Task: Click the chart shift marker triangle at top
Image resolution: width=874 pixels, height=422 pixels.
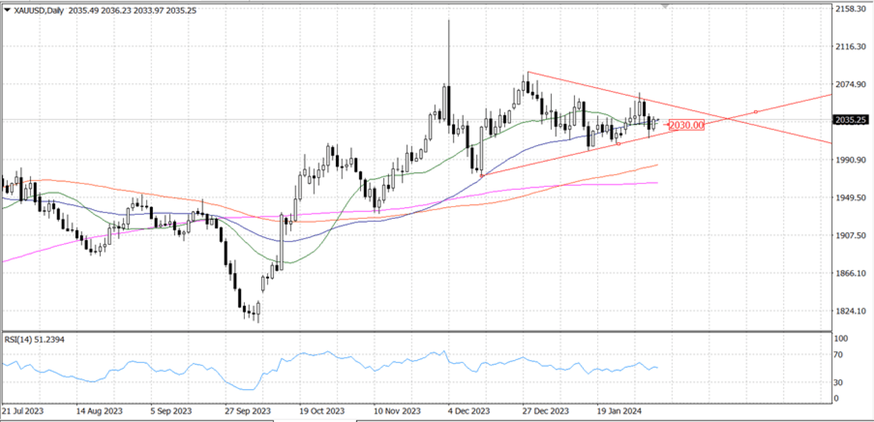Action: (665, 6)
